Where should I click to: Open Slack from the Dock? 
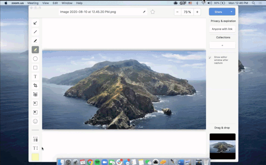pyautogui.click(x=119, y=162)
